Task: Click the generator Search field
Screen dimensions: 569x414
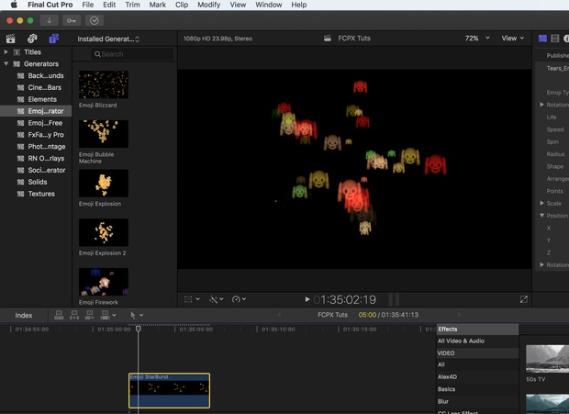Action: click(x=132, y=54)
